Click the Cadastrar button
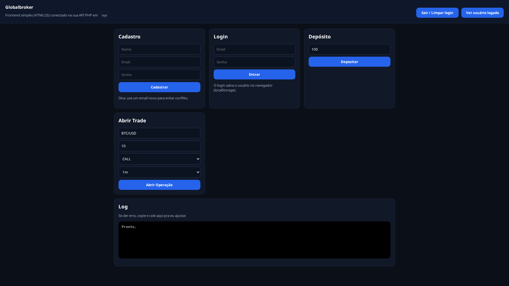This screenshot has width=509, height=286. pos(159,87)
